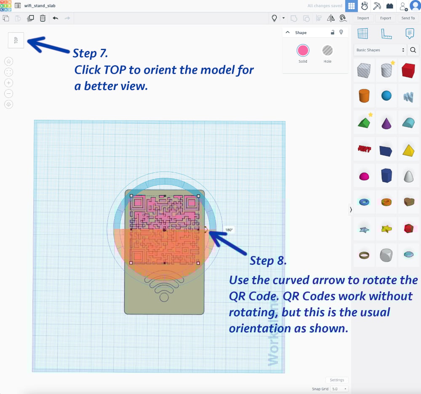Viewport: 421px width, 394px height.
Task: Toggle the shape lock editing icon
Action: [333, 32]
